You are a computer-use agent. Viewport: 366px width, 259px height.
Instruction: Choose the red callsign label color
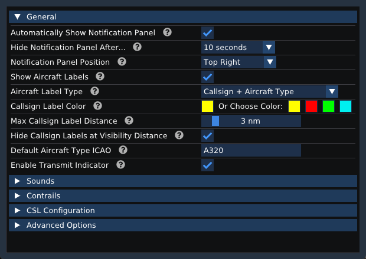(x=311, y=107)
